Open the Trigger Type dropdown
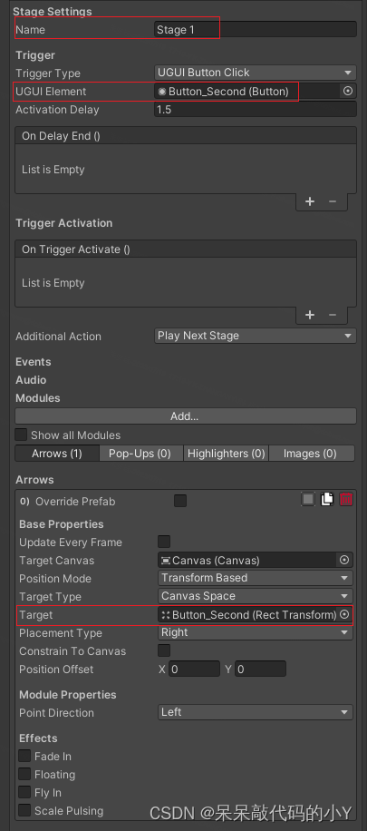The image size is (367, 831). pyautogui.click(x=256, y=73)
